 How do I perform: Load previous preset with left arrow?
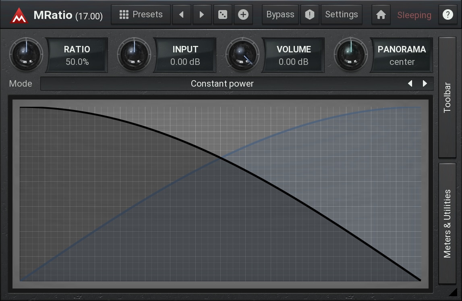[x=182, y=15]
